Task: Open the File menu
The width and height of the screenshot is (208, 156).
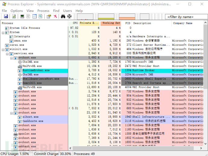Action: (5, 11)
